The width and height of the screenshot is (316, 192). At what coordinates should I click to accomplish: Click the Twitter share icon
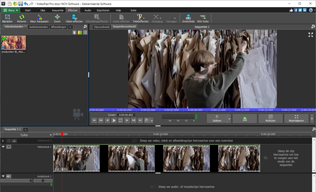(300, 10)
